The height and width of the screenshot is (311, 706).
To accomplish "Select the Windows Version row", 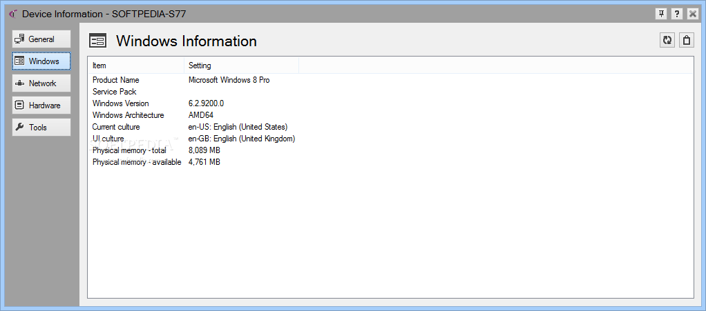I will (193, 103).
